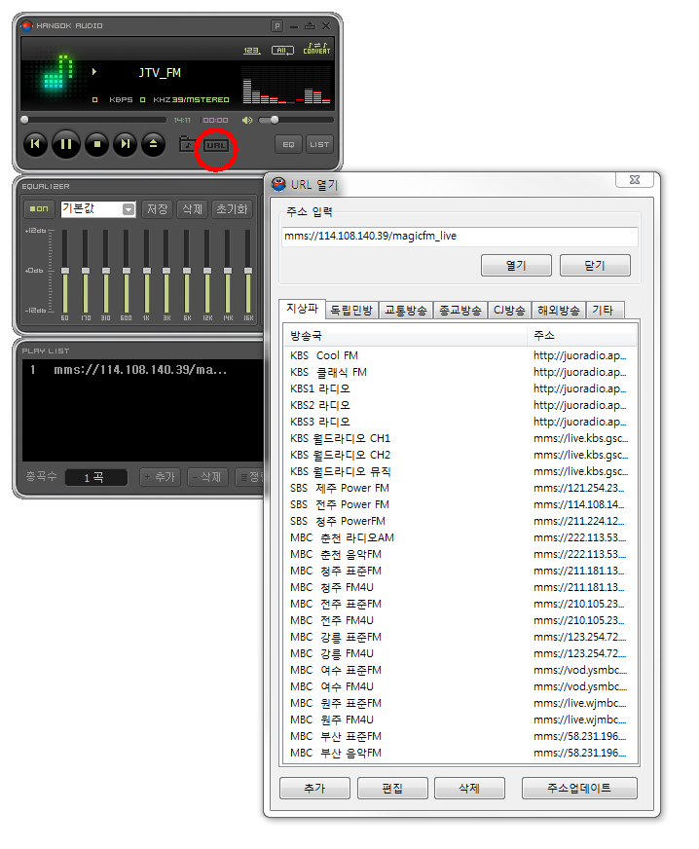Image resolution: width=699 pixels, height=849 pixels.
Task: Click the 삭제 button below station list
Action: pos(469,789)
